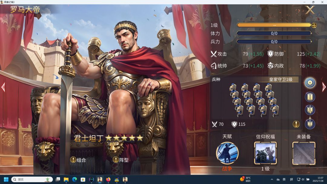Click the double-shield icon in right column
Screen dimensions: 327x184
(x=310, y=97)
